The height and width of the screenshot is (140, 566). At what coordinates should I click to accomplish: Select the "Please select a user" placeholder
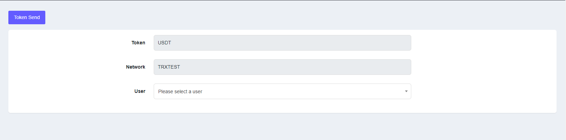(180, 91)
